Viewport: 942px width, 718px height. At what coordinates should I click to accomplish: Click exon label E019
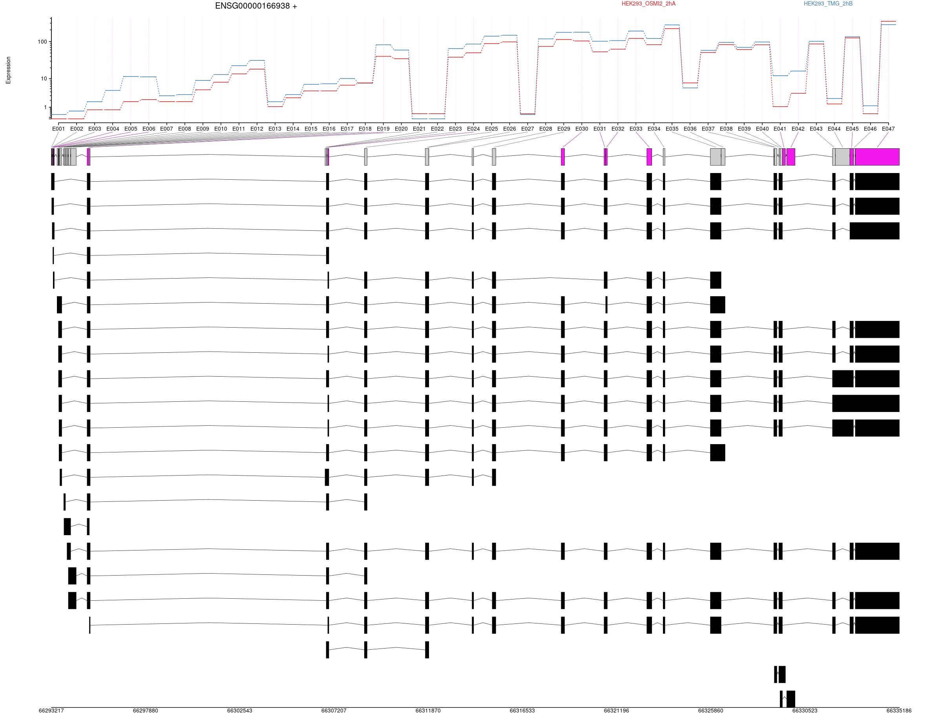tap(383, 129)
